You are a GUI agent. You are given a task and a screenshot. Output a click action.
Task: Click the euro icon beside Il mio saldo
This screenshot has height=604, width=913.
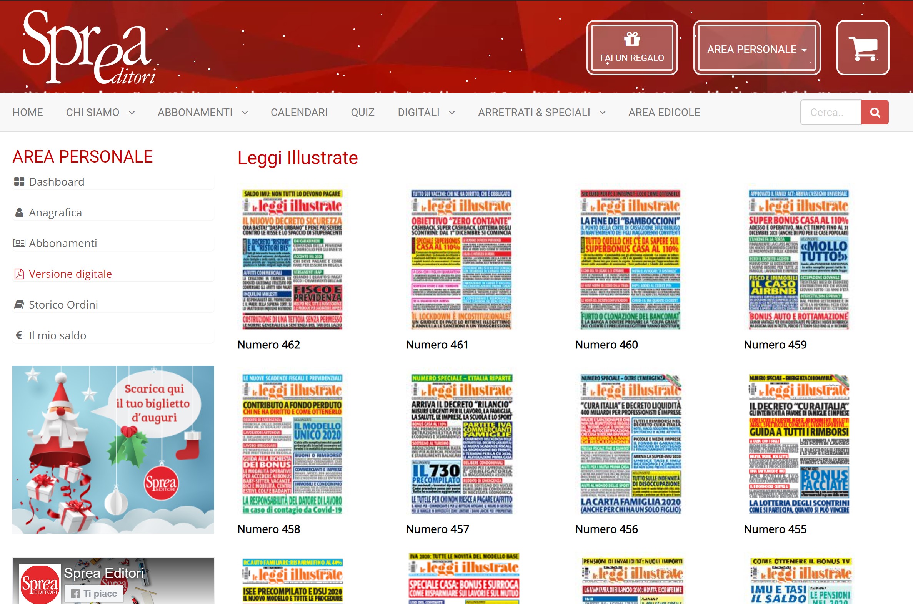click(x=19, y=335)
